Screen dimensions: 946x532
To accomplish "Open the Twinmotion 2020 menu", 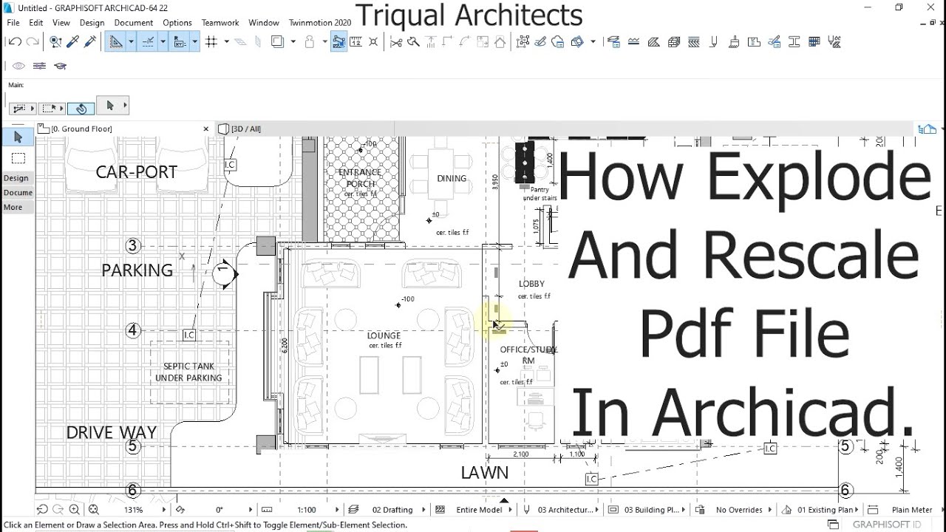I will 320,23.
